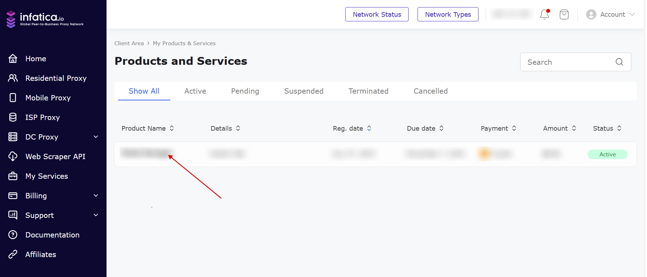This screenshot has width=647, height=277.
Task: Click My Products & Services breadcrumb
Action: point(184,43)
